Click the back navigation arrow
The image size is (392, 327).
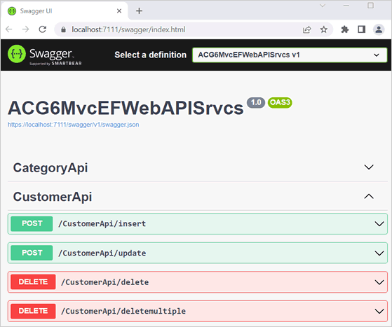click(x=9, y=29)
